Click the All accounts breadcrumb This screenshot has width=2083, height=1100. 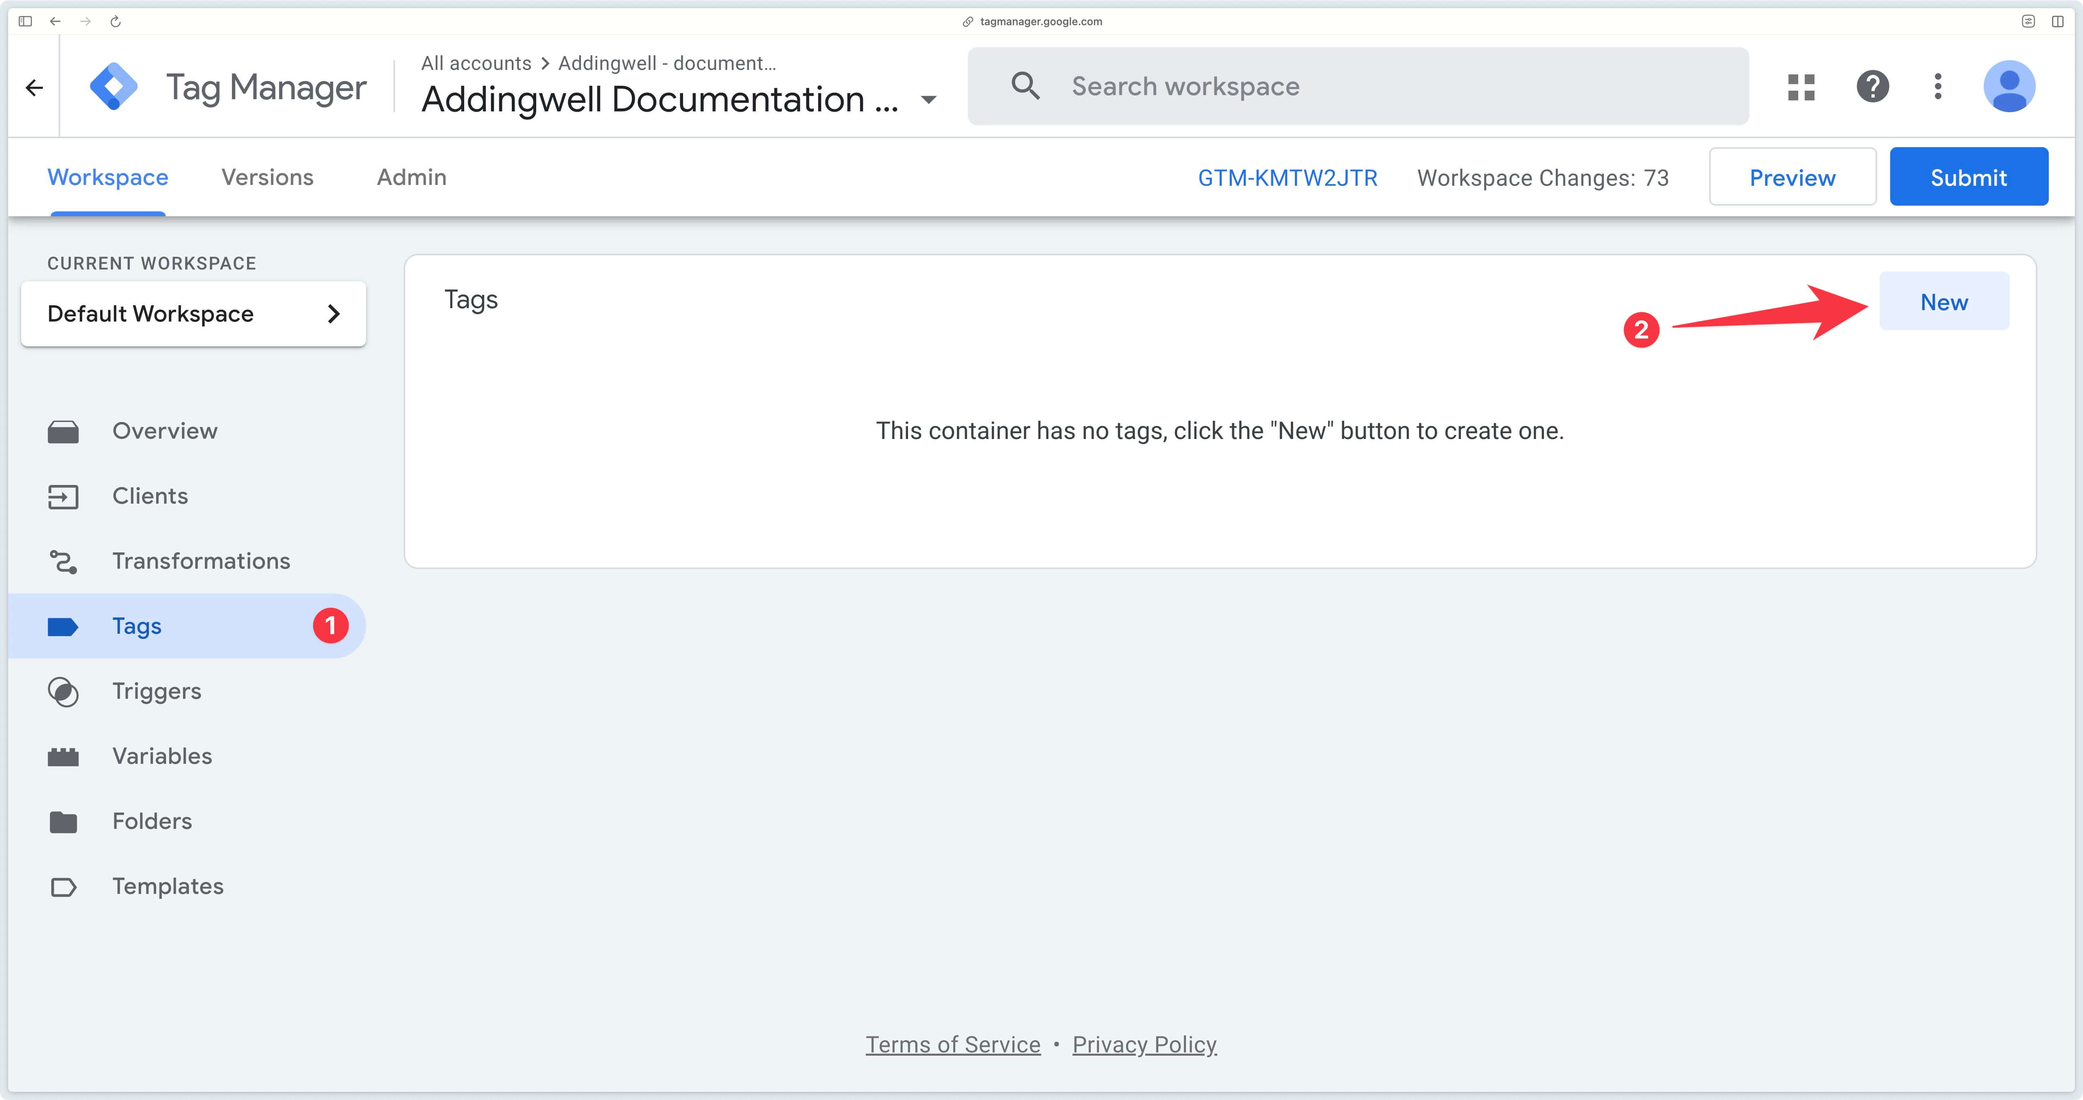tap(476, 63)
